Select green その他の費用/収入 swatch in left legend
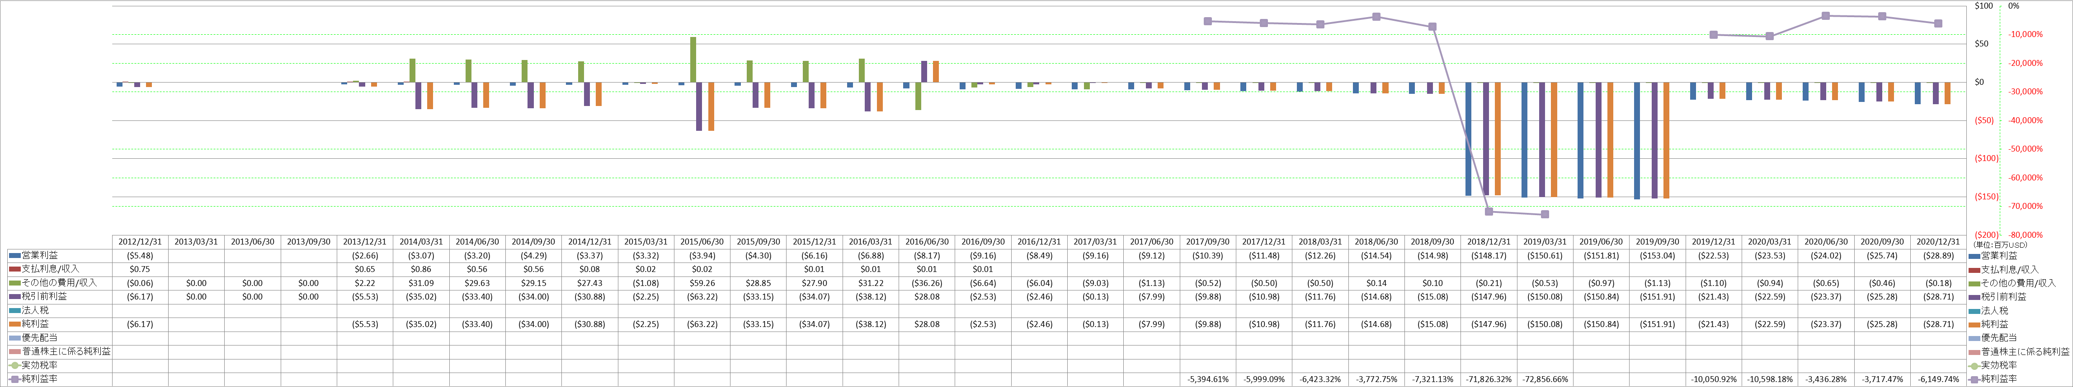Screen dimensions: 2073x387 [14, 283]
